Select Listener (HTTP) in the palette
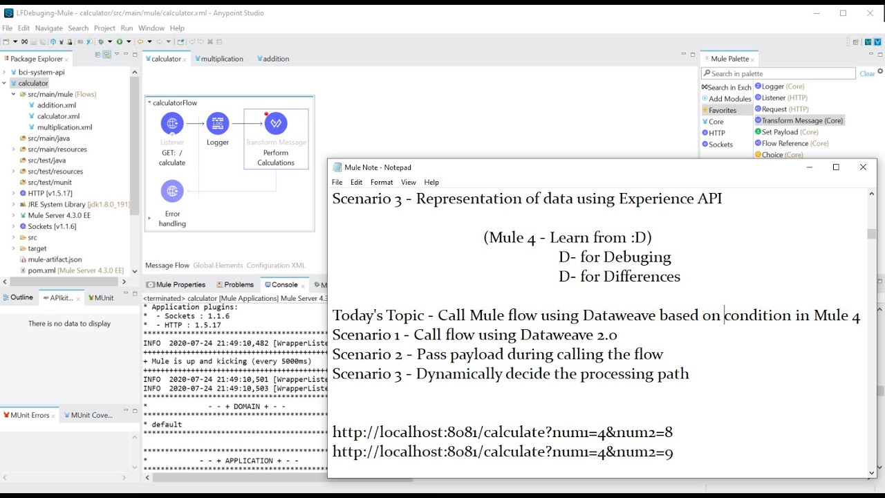 pos(781,98)
